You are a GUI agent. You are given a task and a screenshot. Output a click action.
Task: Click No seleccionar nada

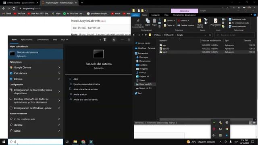[239, 23]
